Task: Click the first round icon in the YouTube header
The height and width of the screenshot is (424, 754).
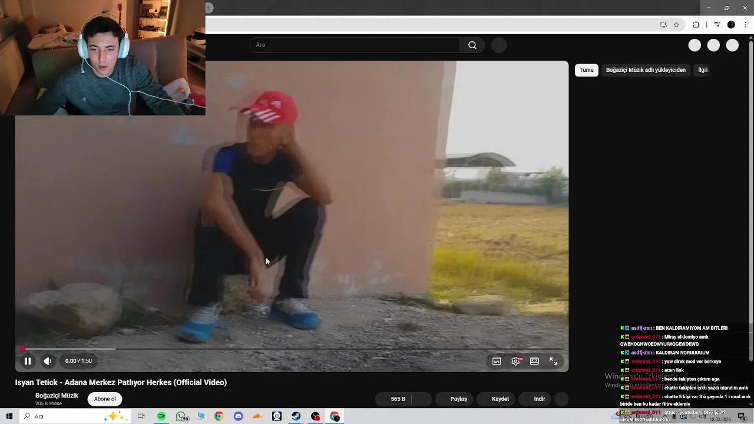Action: pyautogui.click(x=695, y=45)
